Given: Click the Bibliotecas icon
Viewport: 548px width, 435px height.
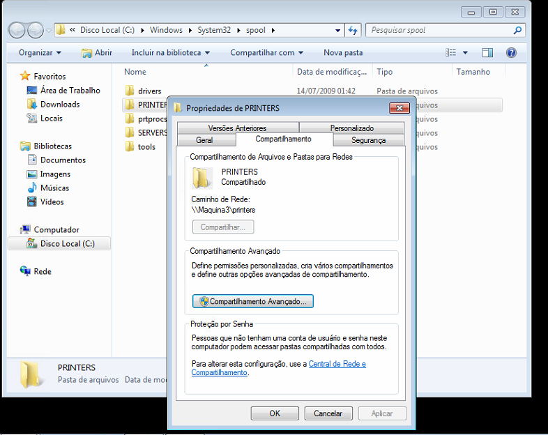Looking at the screenshot, I should pyautogui.click(x=25, y=146).
